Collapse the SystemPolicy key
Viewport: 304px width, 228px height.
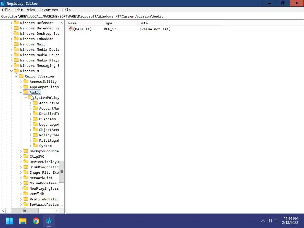pyautogui.click(x=26, y=98)
